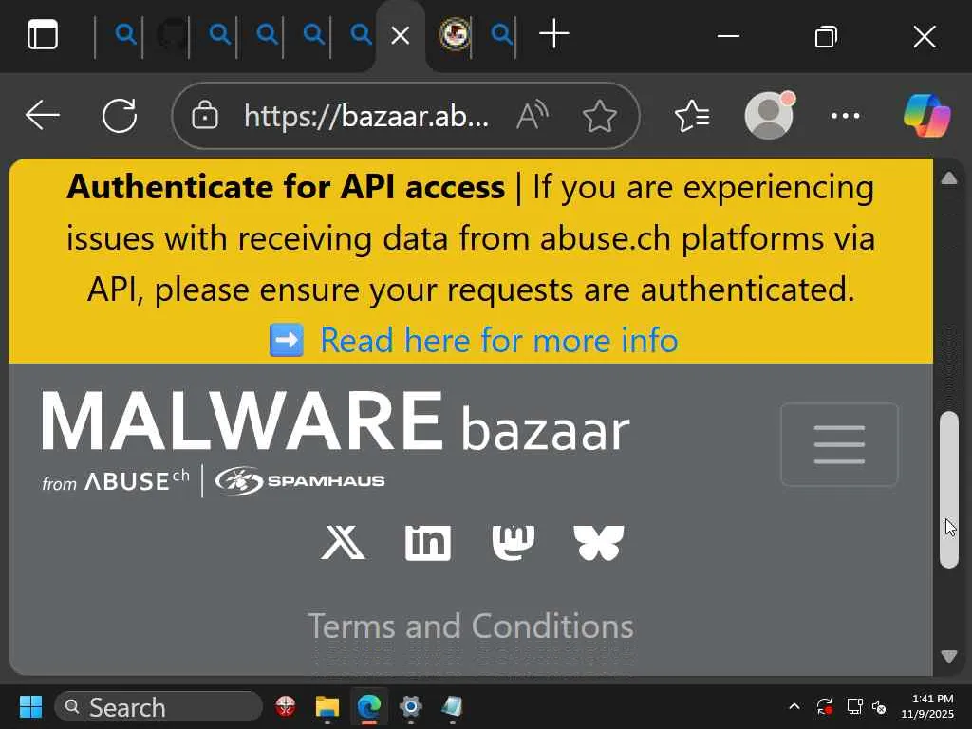972x729 pixels.
Task: Click the scrollbar down arrow
Action: click(x=949, y=656)
